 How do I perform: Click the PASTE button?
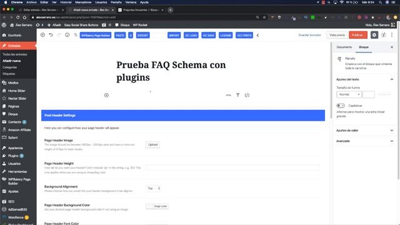[120, 35]
